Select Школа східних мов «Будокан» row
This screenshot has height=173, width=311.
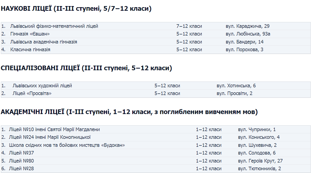pyautogui.click(x=156, y=145)
